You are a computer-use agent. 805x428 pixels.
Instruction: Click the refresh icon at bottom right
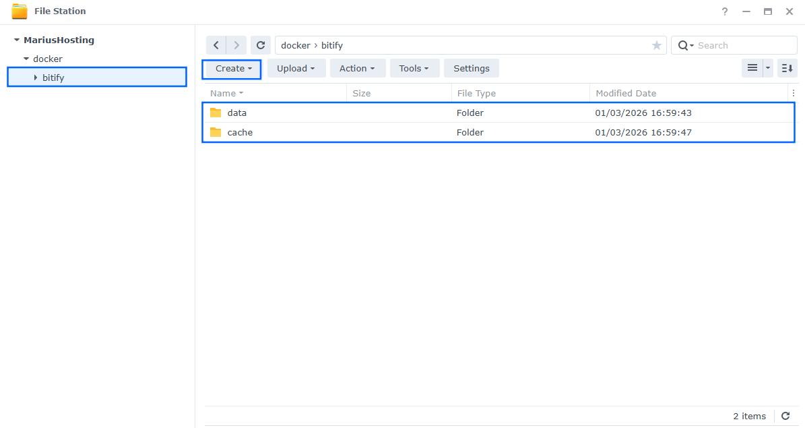[785, 416]
